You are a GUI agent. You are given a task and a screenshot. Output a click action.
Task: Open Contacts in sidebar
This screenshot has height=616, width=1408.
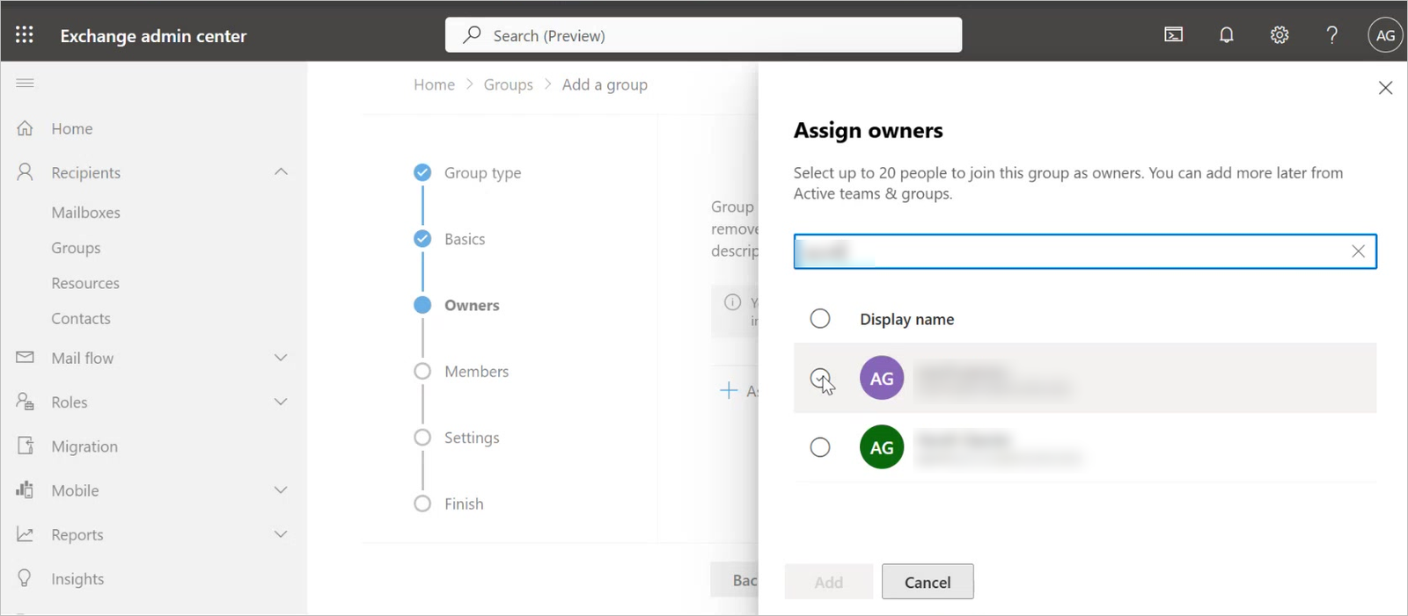point(81,318)
